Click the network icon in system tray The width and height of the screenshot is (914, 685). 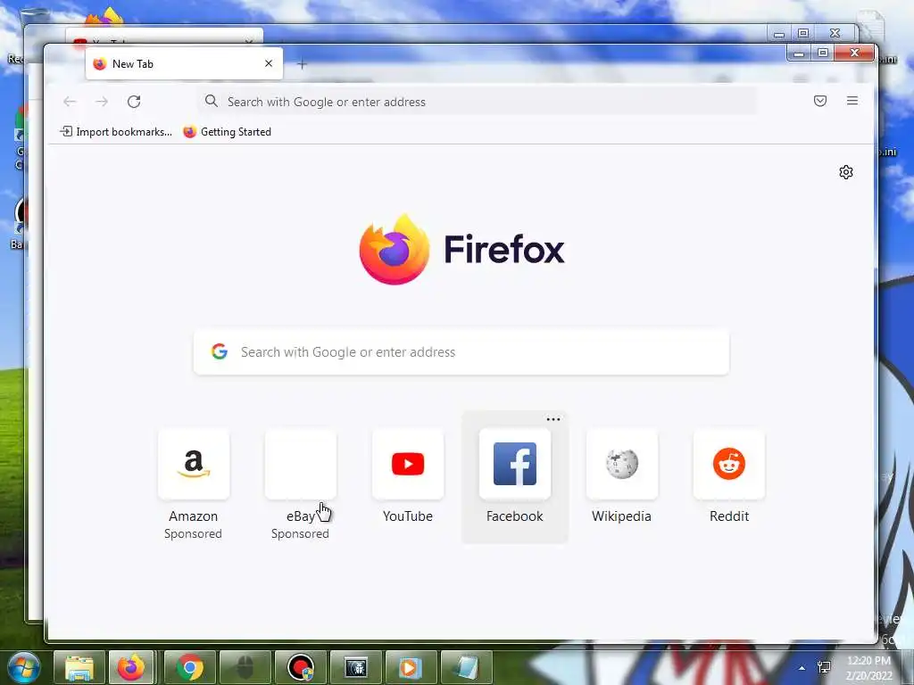pos(824,667)
